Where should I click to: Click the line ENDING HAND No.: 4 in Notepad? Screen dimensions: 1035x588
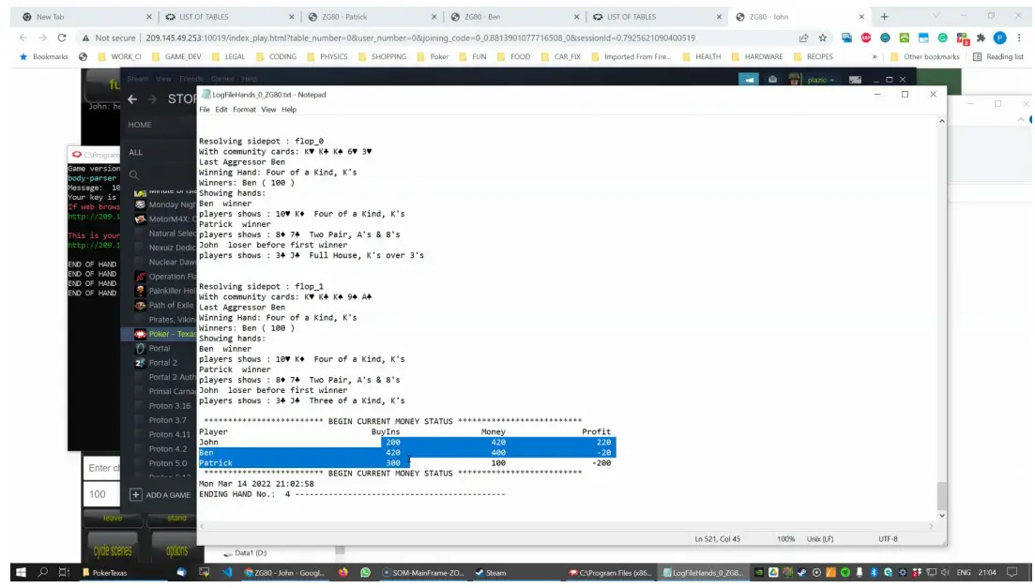pos(352,495)
